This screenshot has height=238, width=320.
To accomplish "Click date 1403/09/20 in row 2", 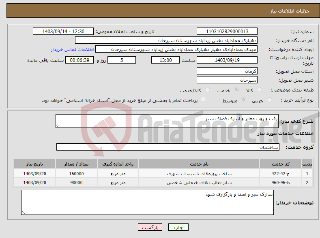I will [x=34, y=183].
